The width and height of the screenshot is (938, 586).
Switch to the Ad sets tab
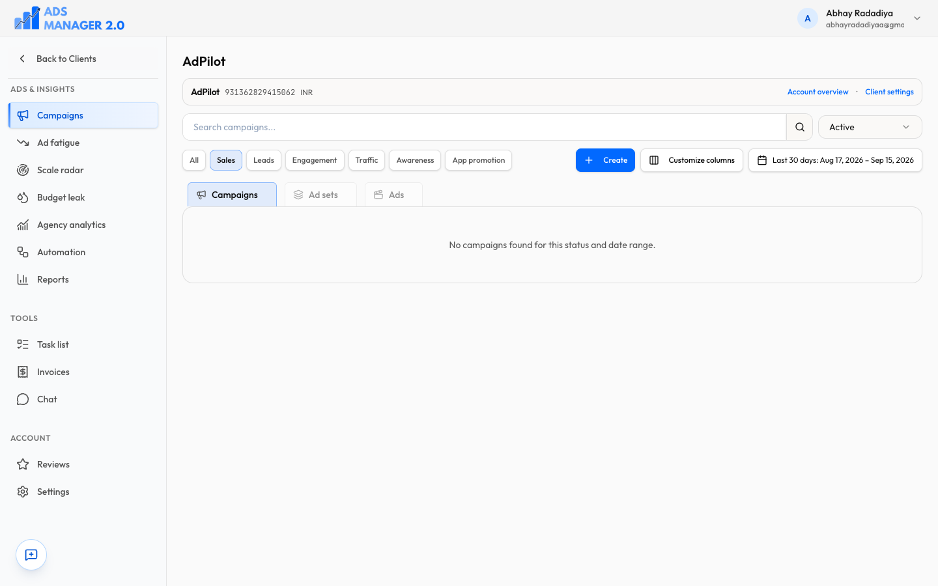pyautogui.click(x=320, y=195)
